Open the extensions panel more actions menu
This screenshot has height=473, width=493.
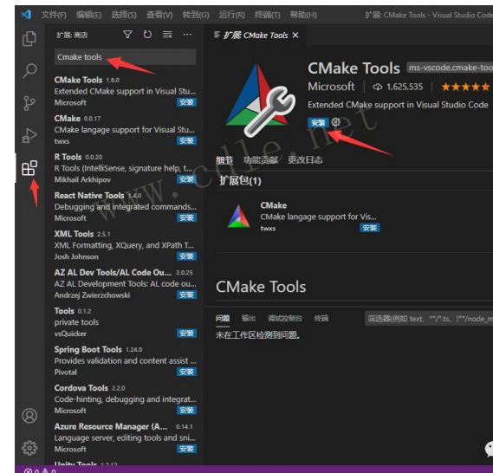point(187,35)
